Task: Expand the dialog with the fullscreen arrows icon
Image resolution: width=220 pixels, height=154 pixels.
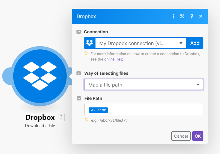Action: pyautogui.click(x=182, y=16)
